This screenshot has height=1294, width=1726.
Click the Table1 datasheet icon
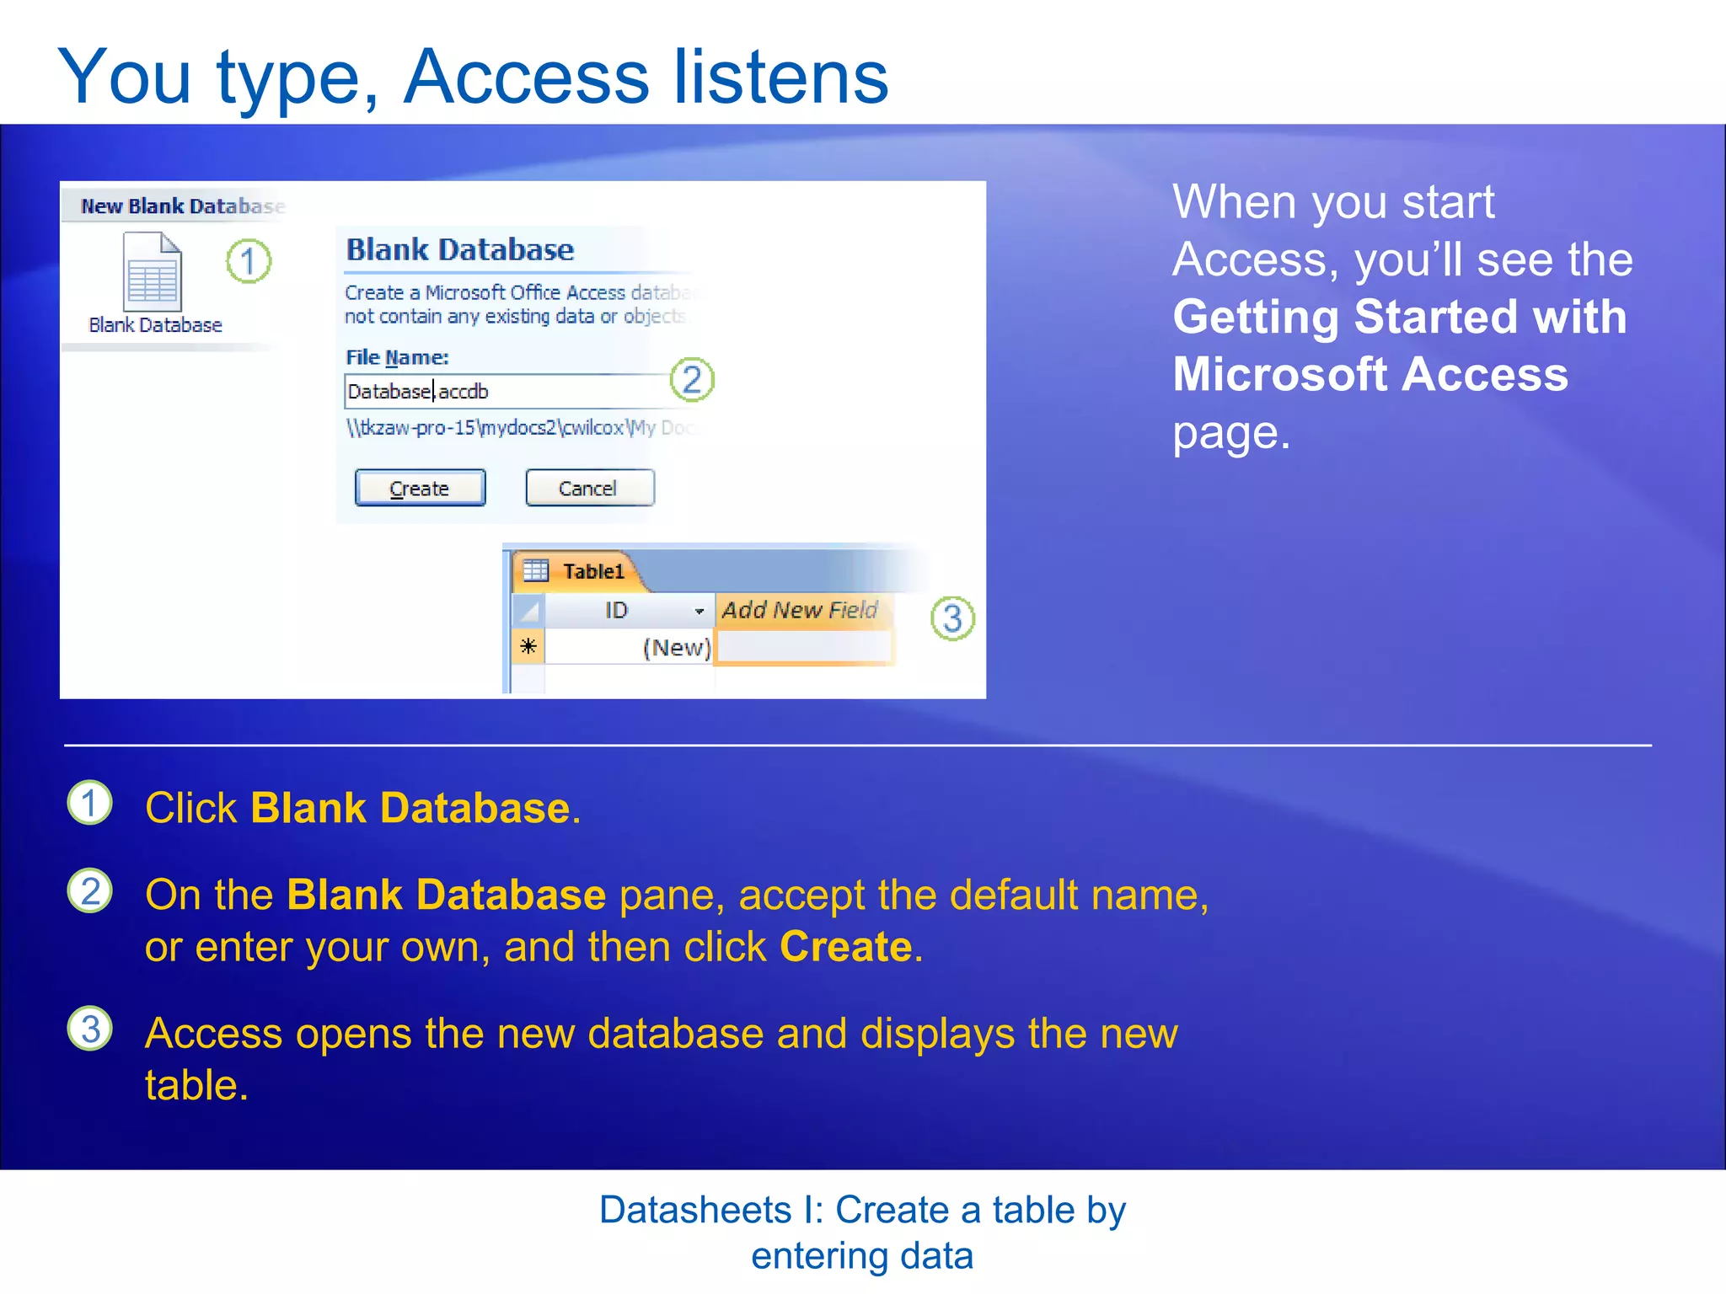536,571
